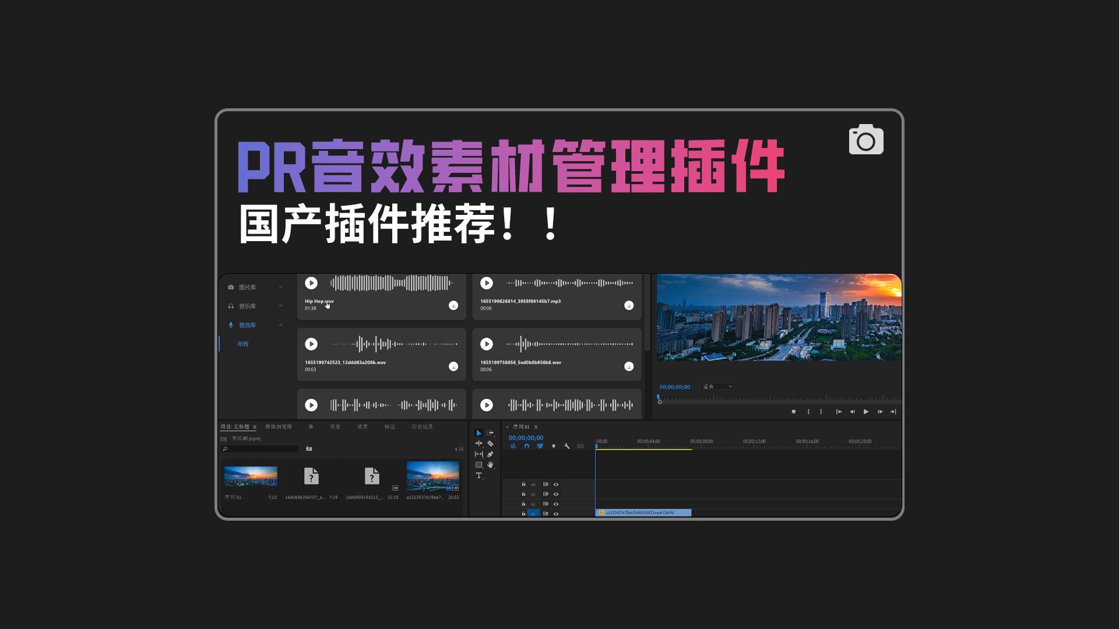Click the program monitor playhead marker
The height and width of the screenshot is (629, 1119).
point(659,397)
